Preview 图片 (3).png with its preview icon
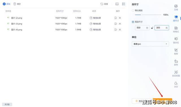 tap(116, 24)
